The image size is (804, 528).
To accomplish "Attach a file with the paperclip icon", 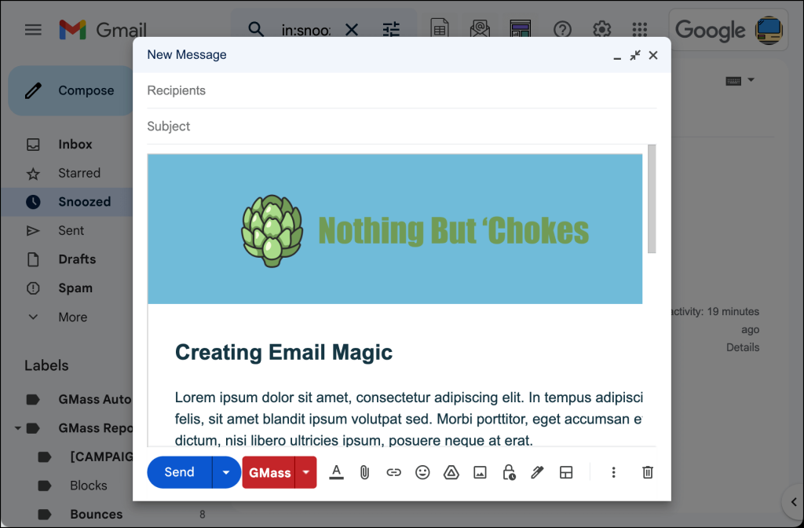I will (364, 472).
